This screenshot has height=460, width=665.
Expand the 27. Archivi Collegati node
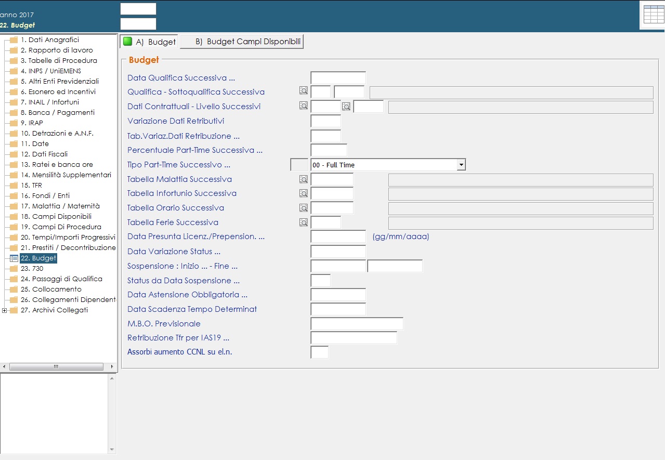[5, 310]
